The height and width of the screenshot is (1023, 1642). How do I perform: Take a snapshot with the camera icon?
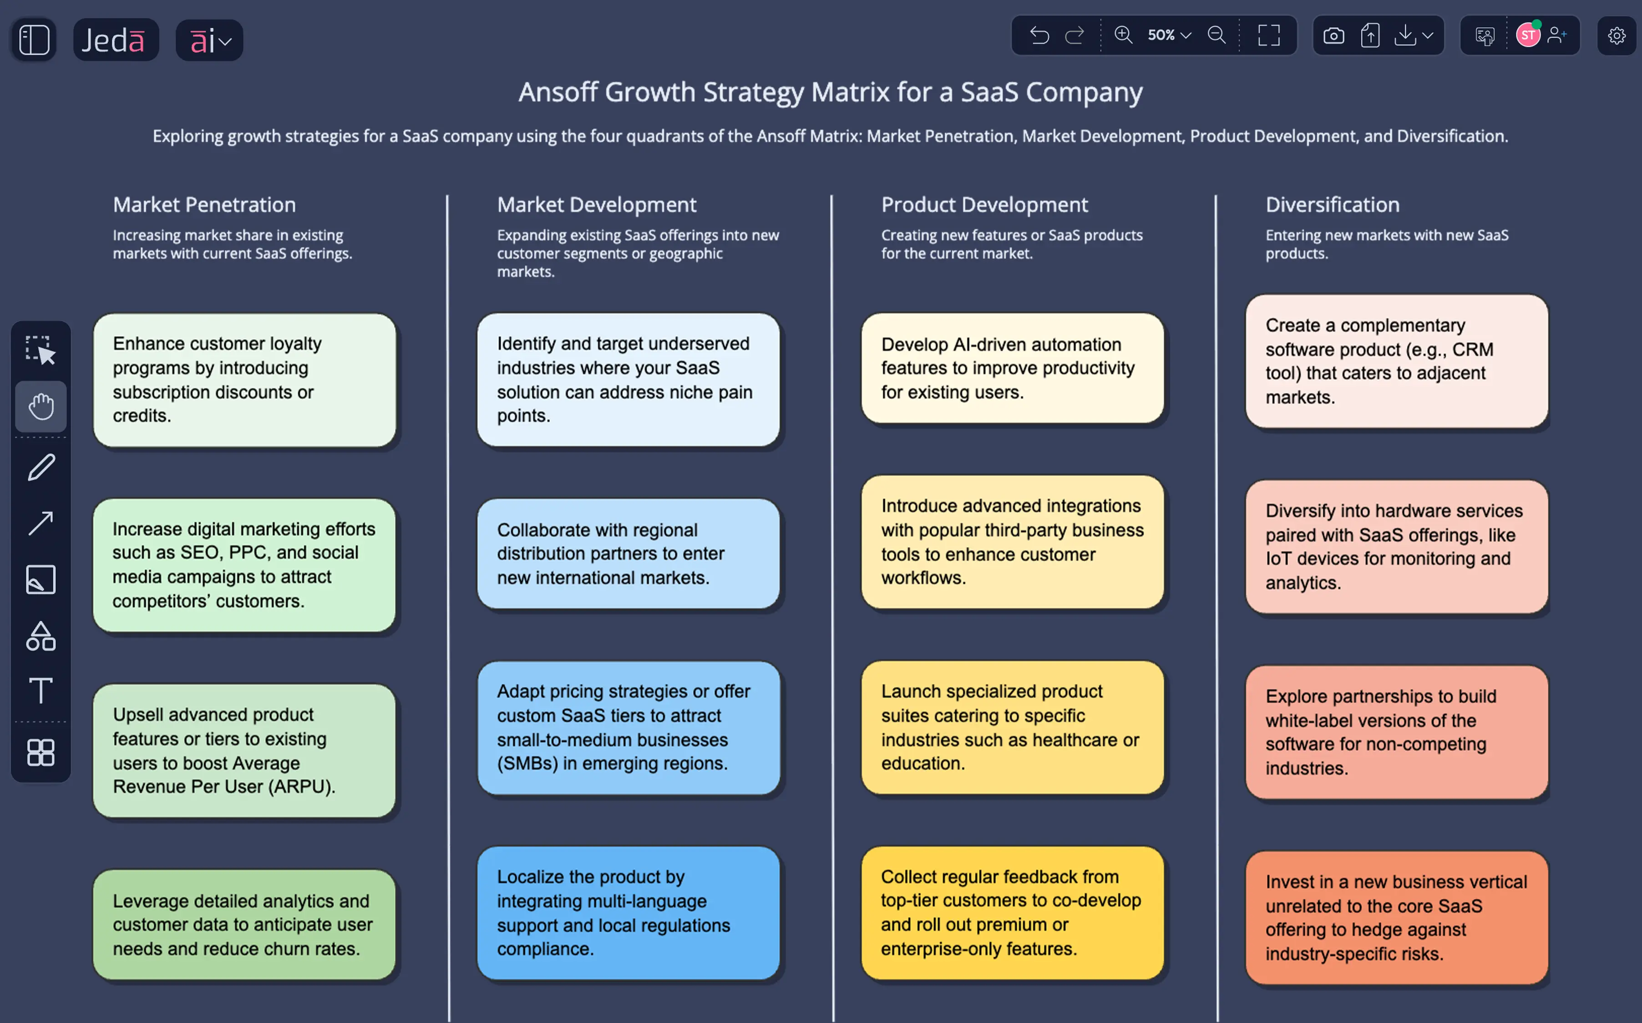click(x=1333, y=35)
